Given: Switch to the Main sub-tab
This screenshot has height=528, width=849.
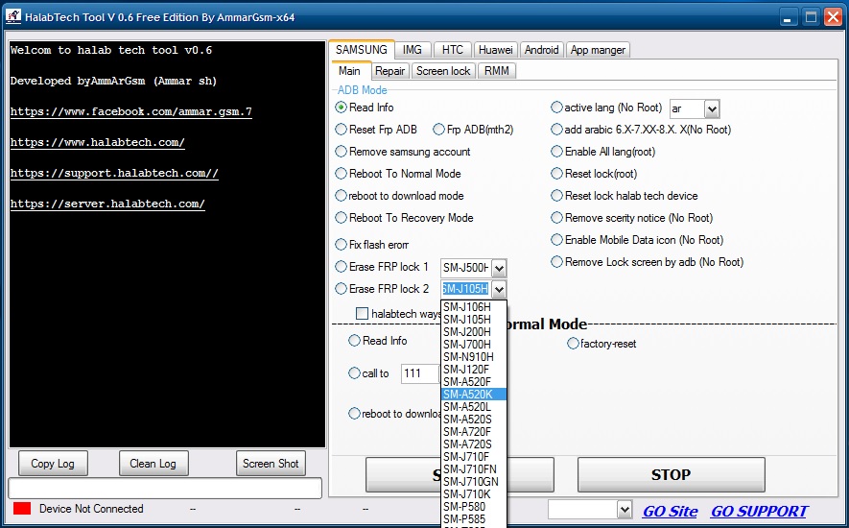Looking at the screenshot, I should tap(350, 70).
